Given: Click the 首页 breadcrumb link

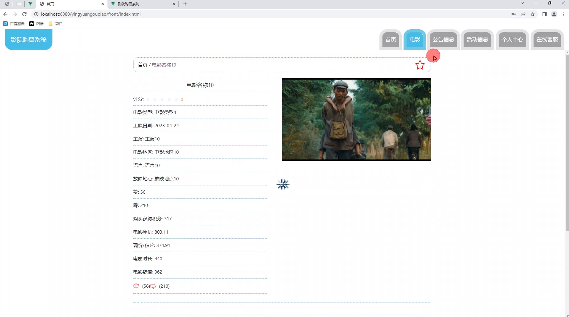Looking at the screenshot, I should click(142, 65).
